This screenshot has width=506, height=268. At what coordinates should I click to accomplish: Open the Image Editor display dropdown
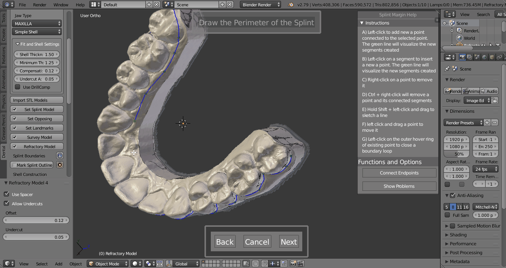click(477, 101)
